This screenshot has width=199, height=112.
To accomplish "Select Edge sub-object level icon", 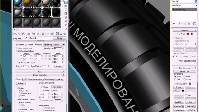I will [180, 34].
